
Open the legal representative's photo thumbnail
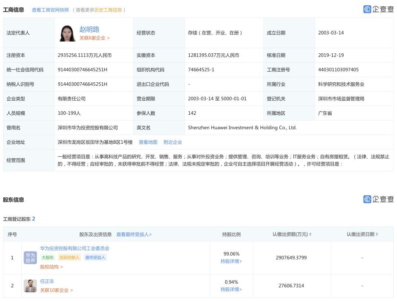(67, 33)
